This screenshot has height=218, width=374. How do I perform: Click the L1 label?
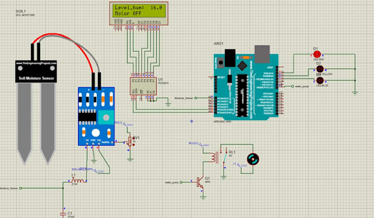pos(74,175)
